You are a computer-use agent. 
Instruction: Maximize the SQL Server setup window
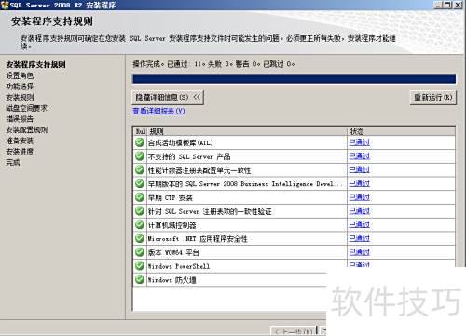click(447, 5)
